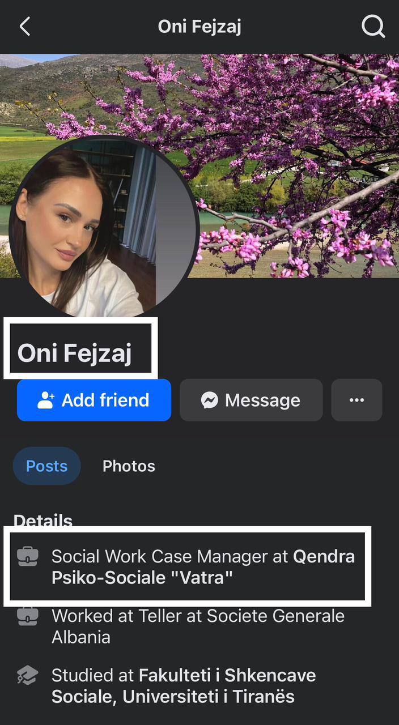The width and height of the screenshot is (399, 725).
Task: Click the add-person icon in Add friend button
Action: [x=45, y=400]
